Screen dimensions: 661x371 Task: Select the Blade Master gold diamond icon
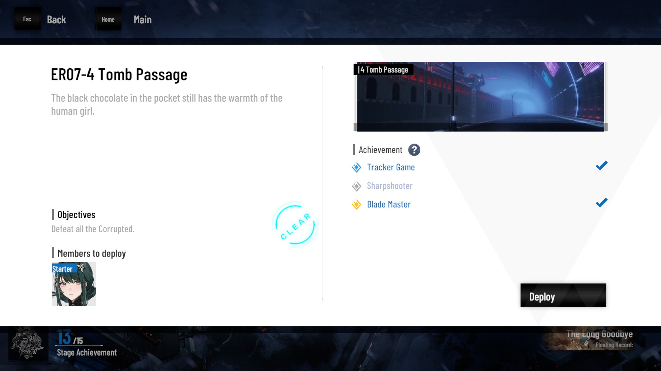point(356,205)
